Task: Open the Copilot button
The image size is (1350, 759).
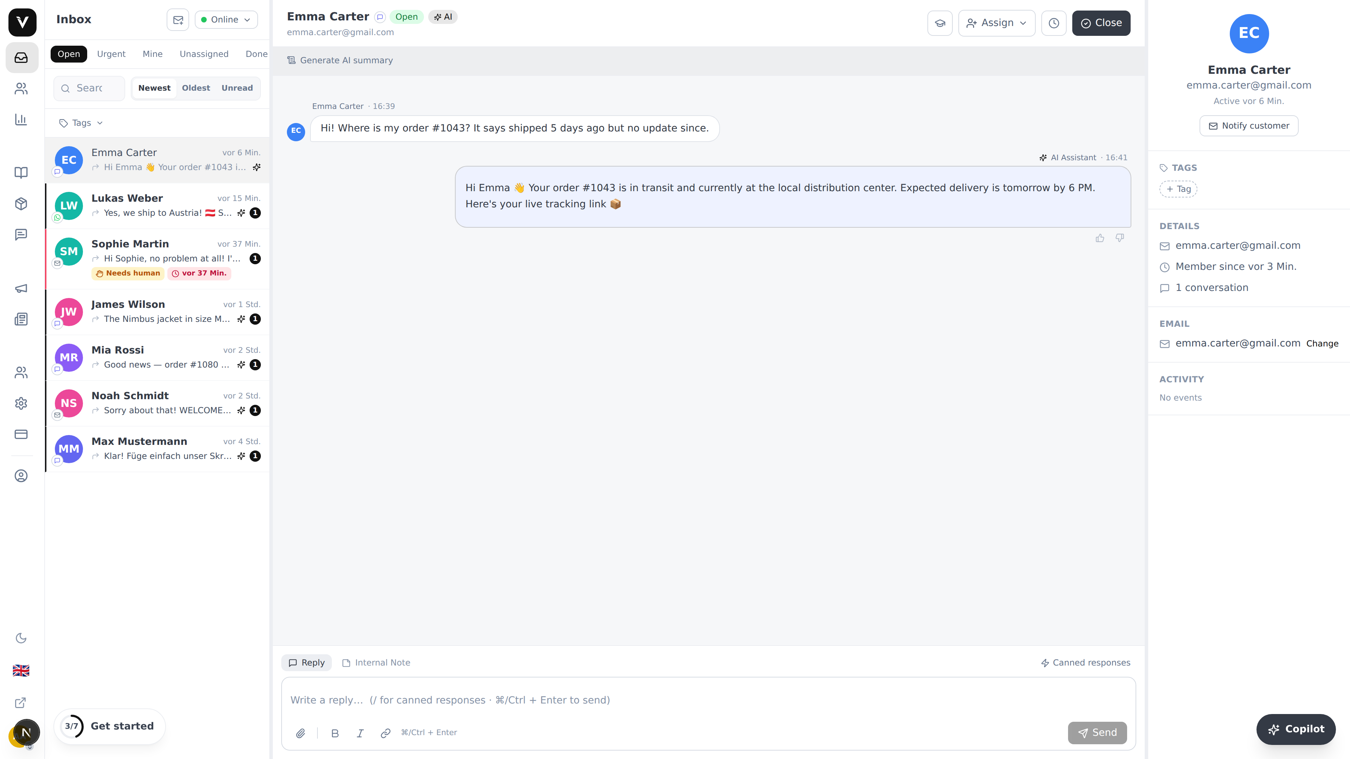Action: click(1296, 729)
